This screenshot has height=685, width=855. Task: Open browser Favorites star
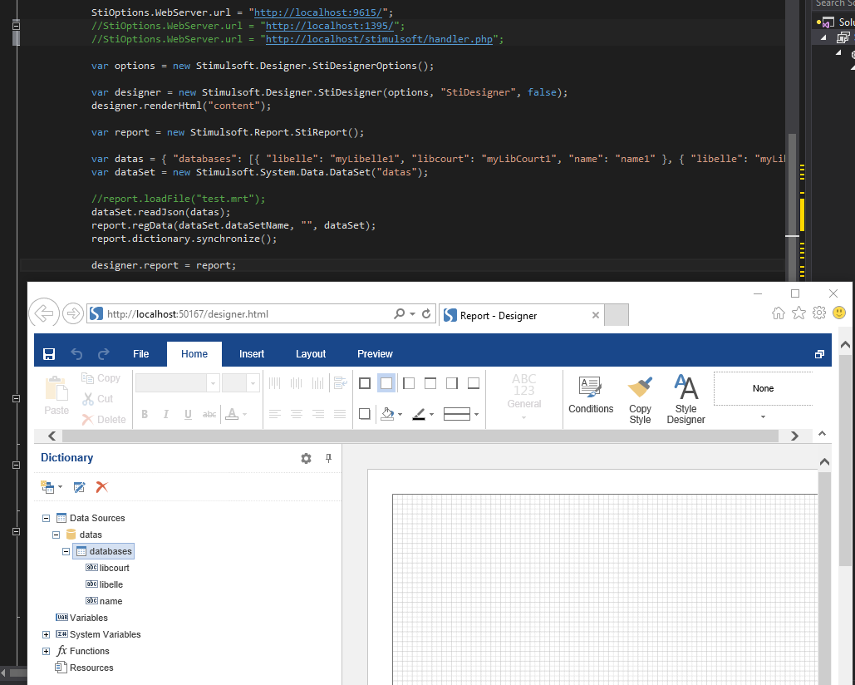pos(798,313)
